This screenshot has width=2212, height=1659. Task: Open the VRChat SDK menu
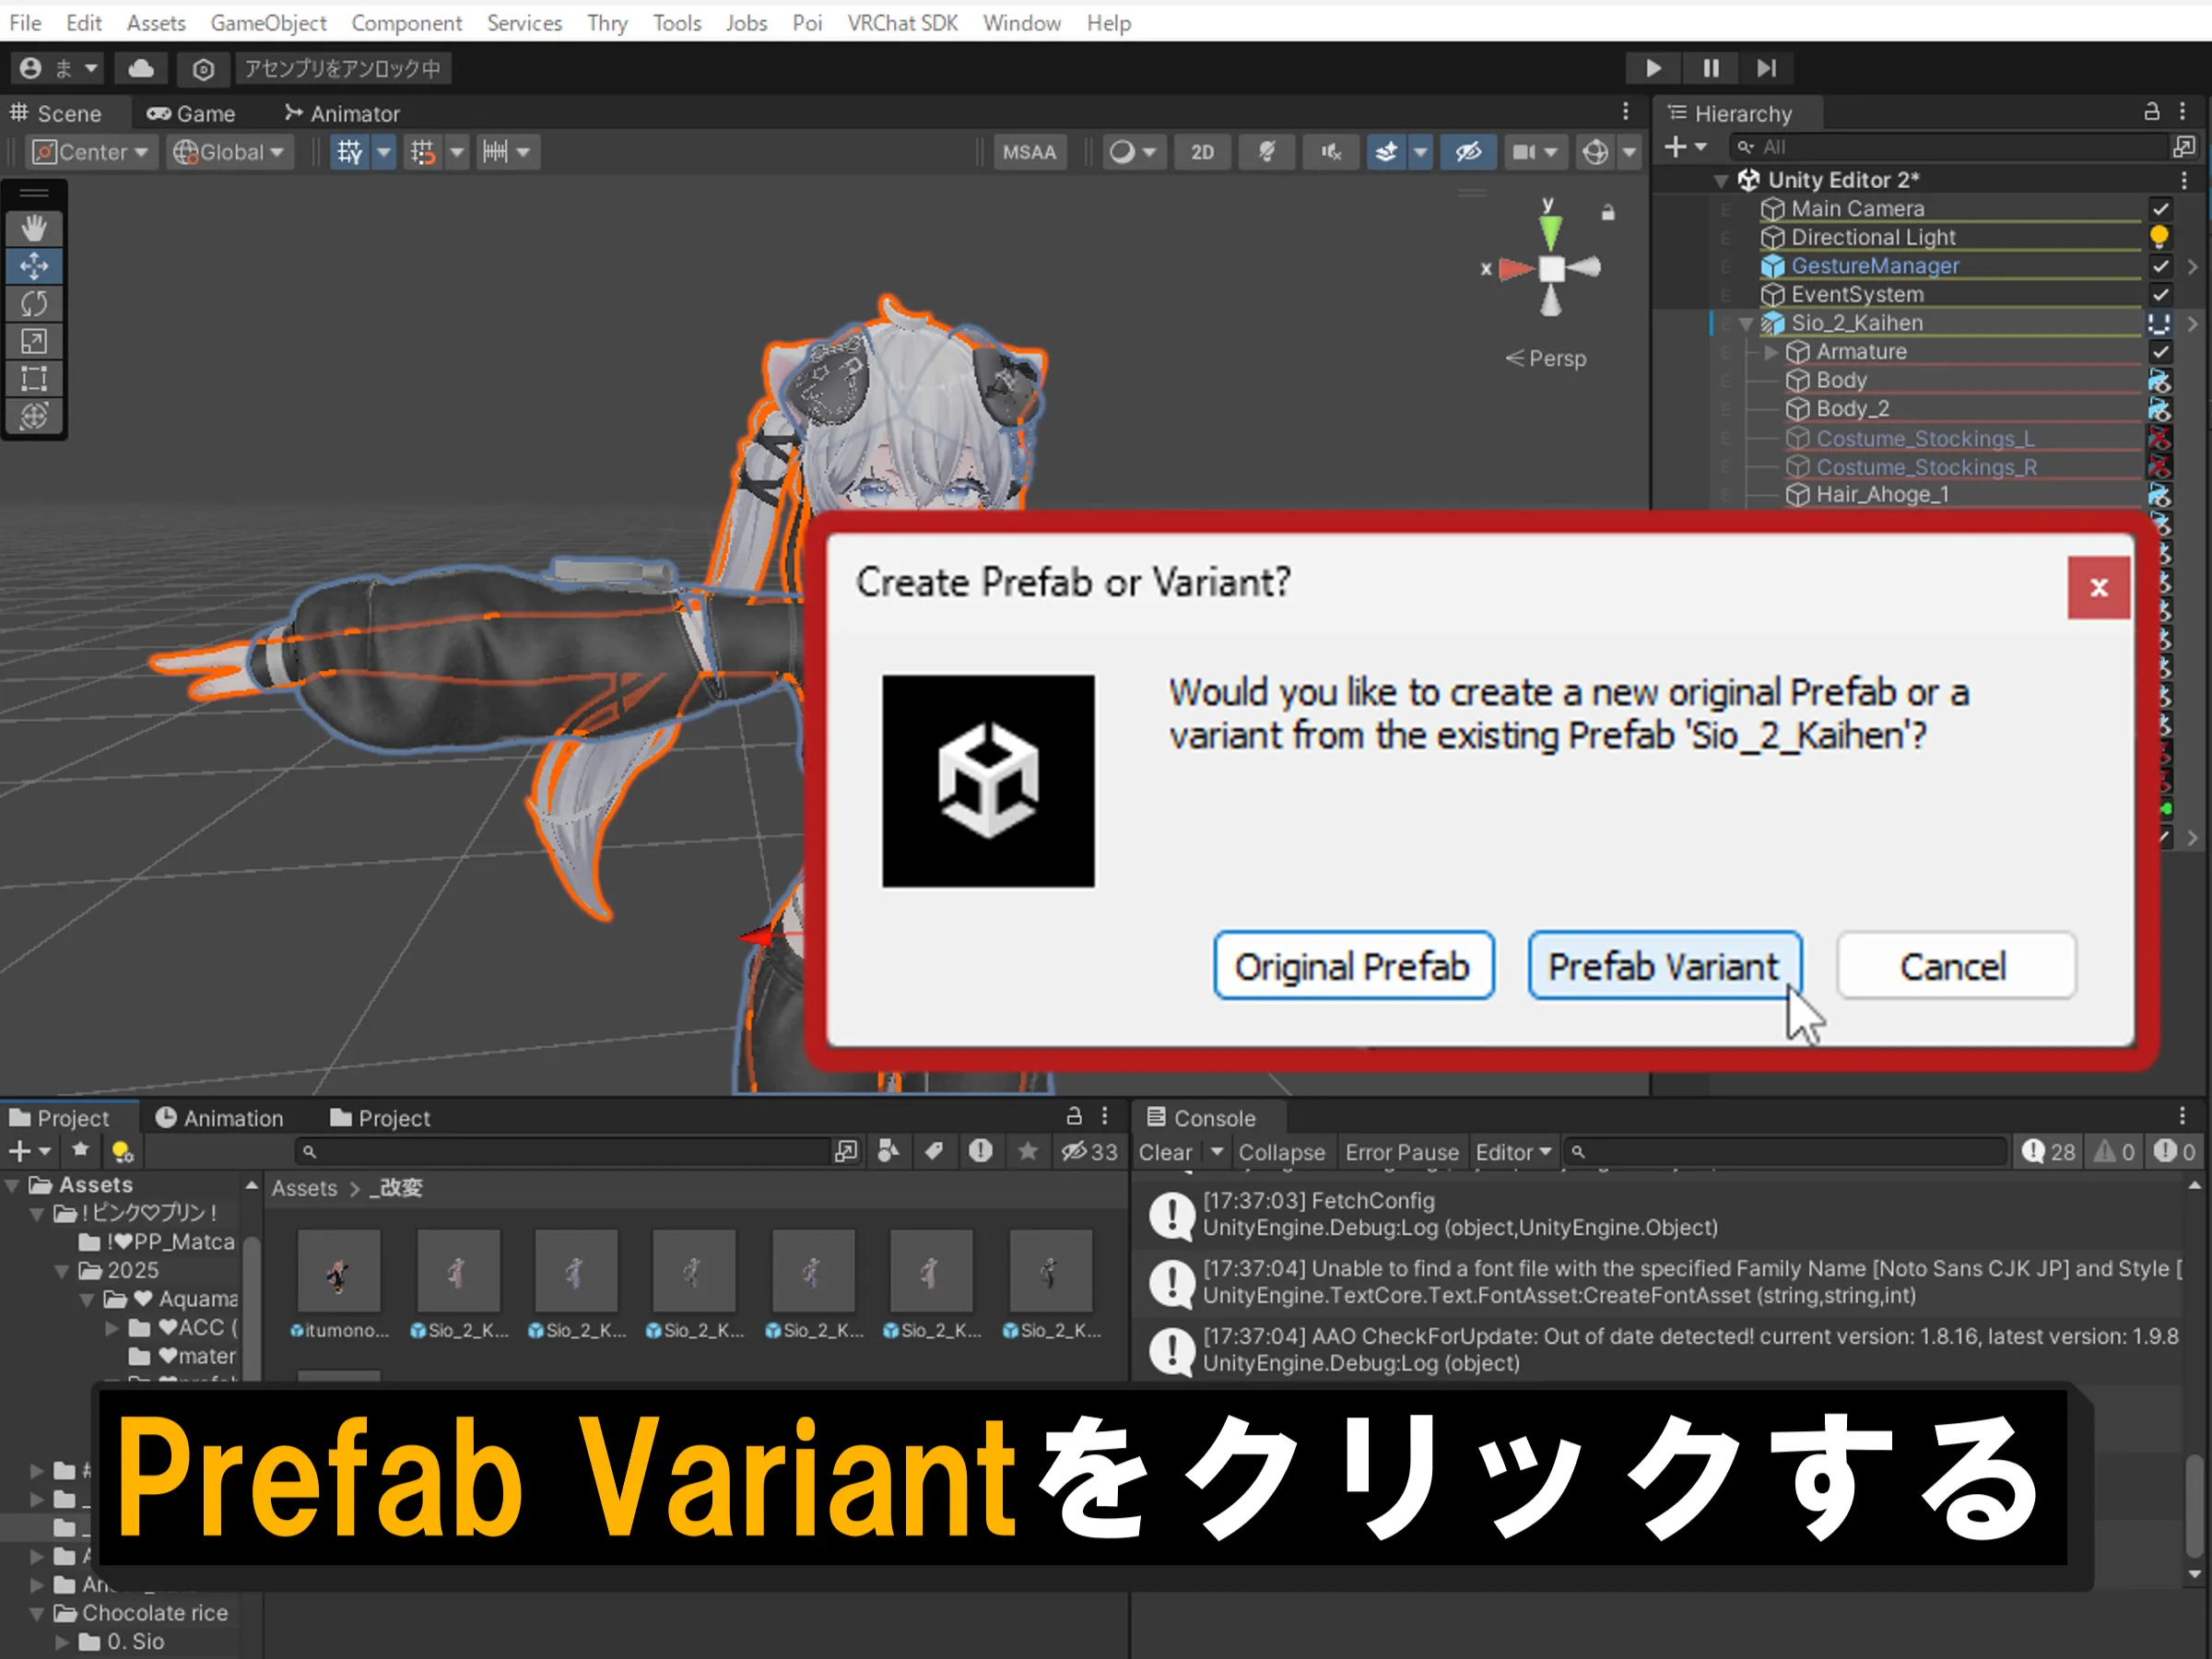902,22
